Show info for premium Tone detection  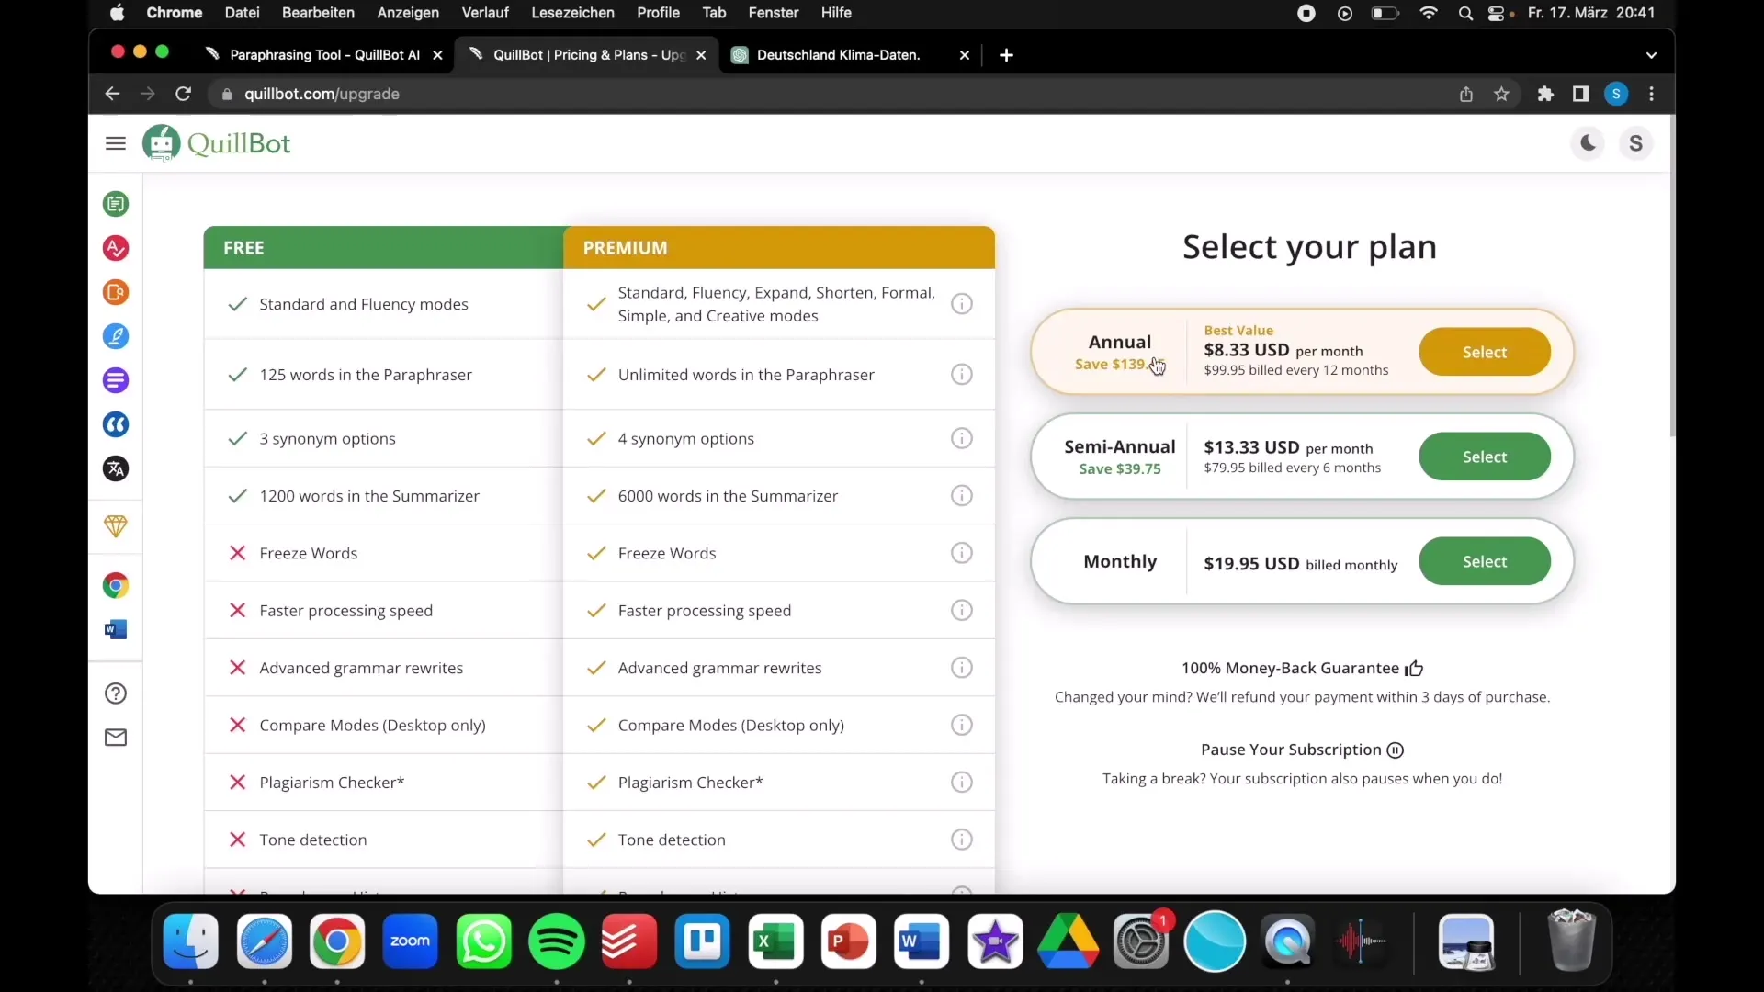point(961,840)
